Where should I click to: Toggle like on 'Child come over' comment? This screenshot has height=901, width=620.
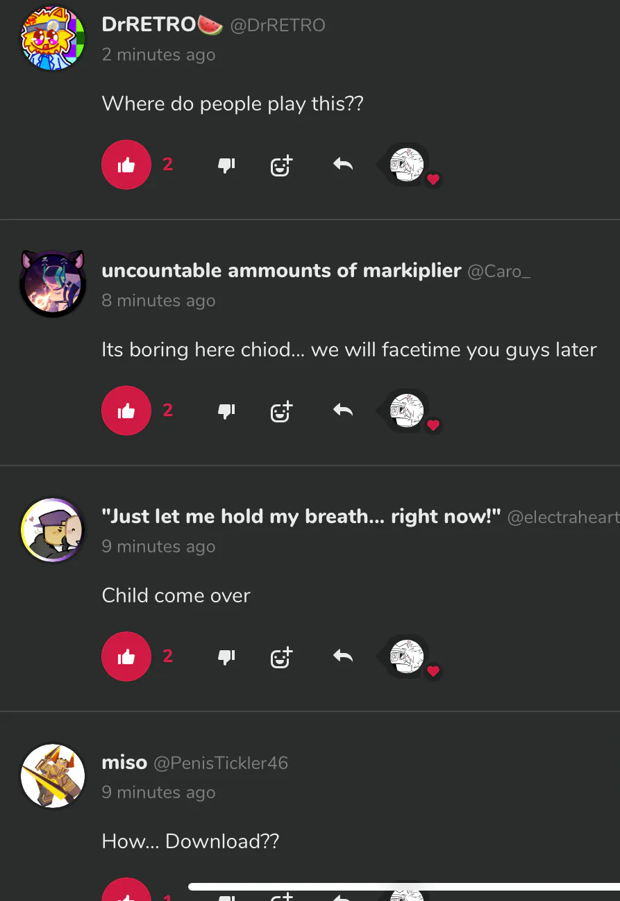tap(126, 656)
